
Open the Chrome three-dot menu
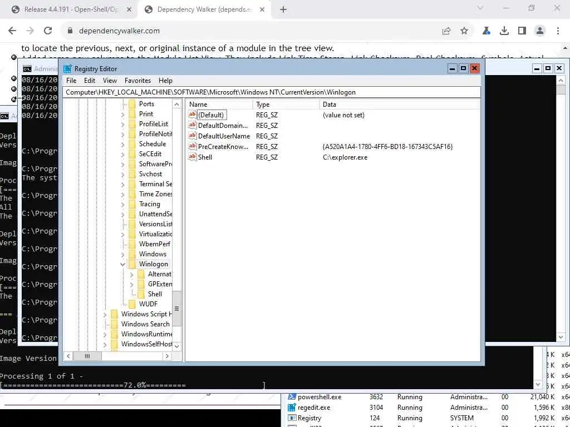(x=558, y=31)
